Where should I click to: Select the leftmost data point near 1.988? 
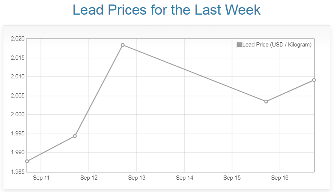coord(27,161)
